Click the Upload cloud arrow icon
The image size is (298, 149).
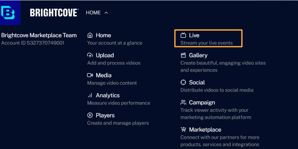[90, 55]
